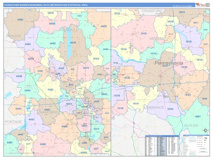The image size is (213, 160).
Task: Select the MERCER county label
Action: click(x=157, y=39)
